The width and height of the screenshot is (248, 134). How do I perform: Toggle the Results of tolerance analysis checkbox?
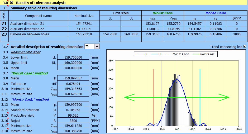(x=12, y=3)
